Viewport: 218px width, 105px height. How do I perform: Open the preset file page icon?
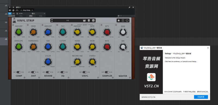click(x=17, y=14)
